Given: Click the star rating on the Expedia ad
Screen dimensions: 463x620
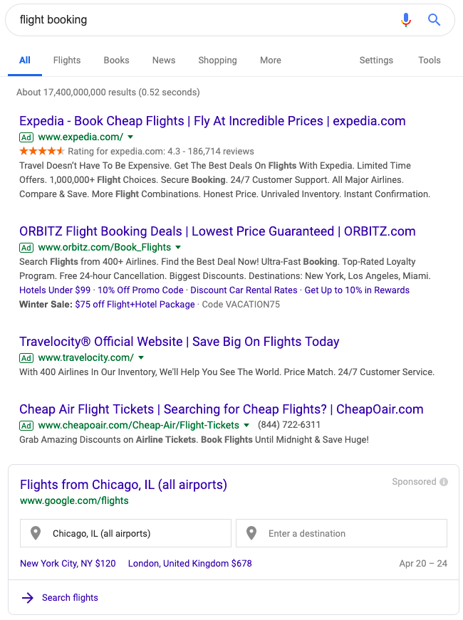Looking at the screenshot, I should [40, 151].
